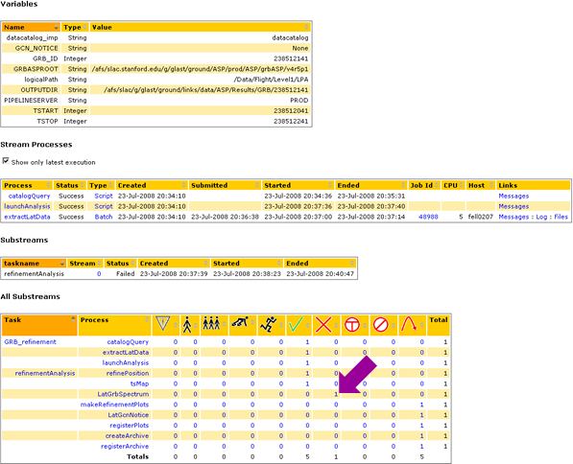Click the red X failed icon

pyautogui.click(x=323, y=325)
